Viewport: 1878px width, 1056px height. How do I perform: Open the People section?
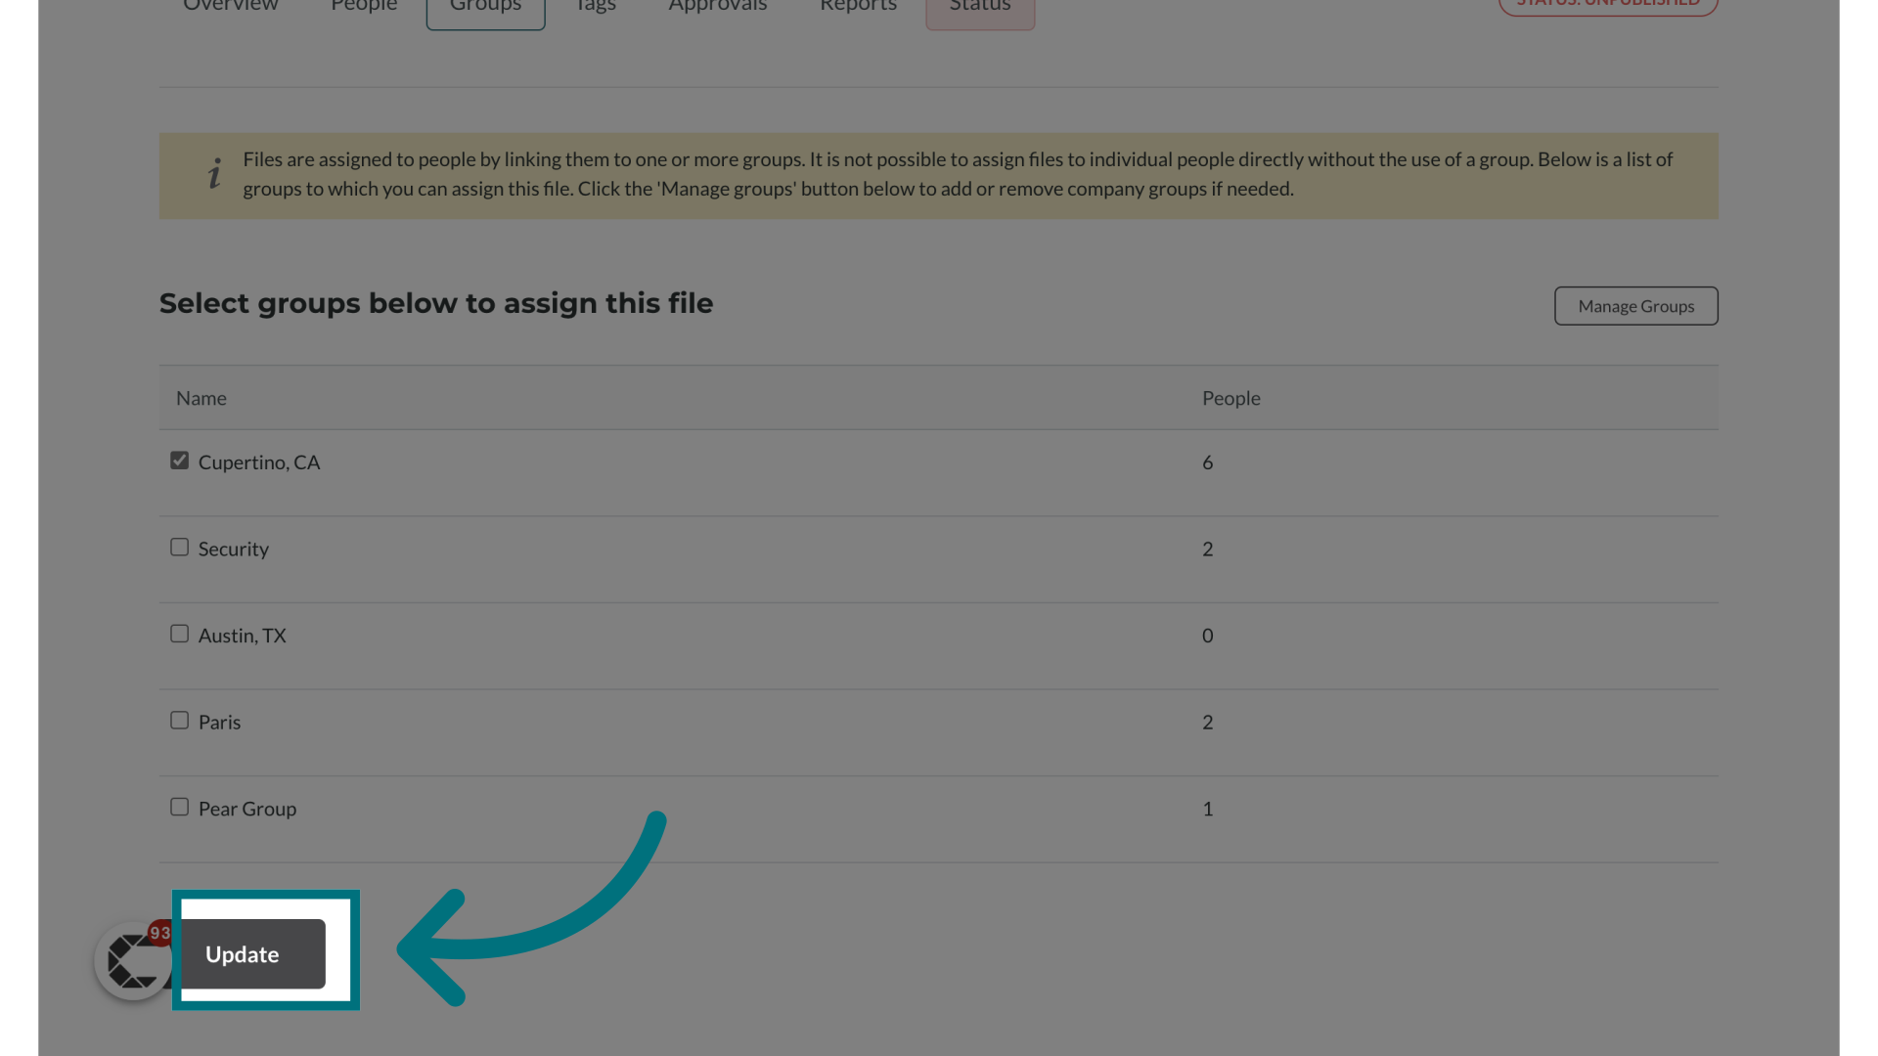pos(363,7)
